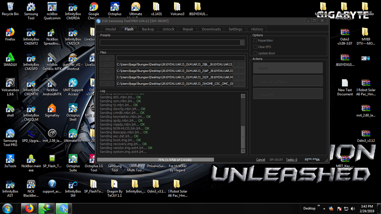Open InfinityBox CM2SCR shortcut
The width and height of the screenshot is (381, 214).
[73, 36]
